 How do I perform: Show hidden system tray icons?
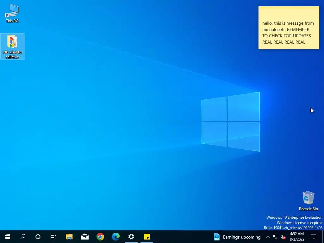coord(268,237)
